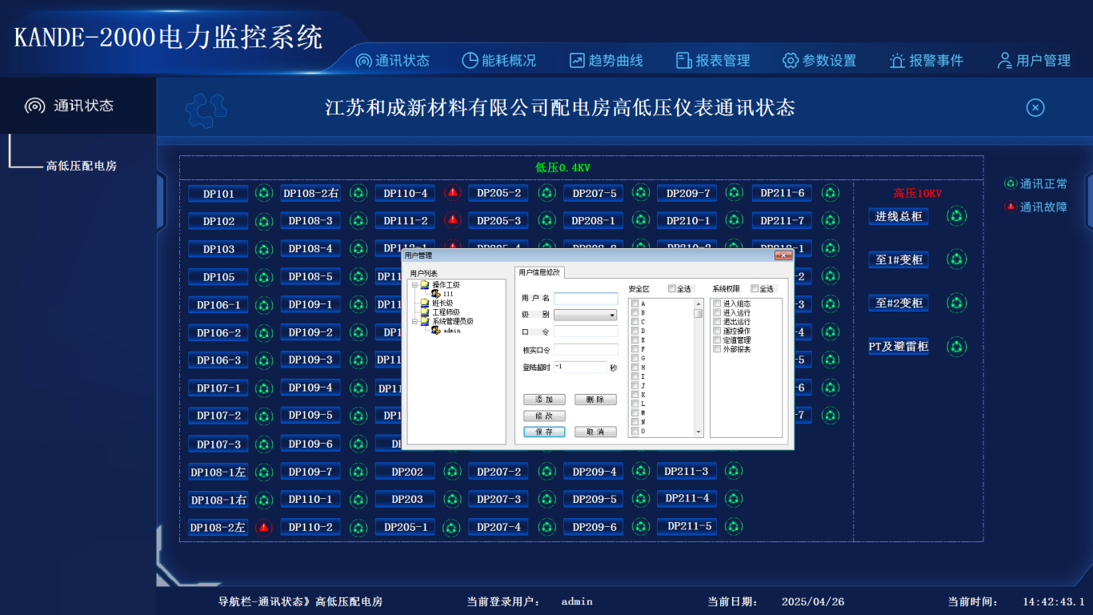Click the status icon beside DP209-6
This screenshot has height=615, width=1093.
[641, 527]
